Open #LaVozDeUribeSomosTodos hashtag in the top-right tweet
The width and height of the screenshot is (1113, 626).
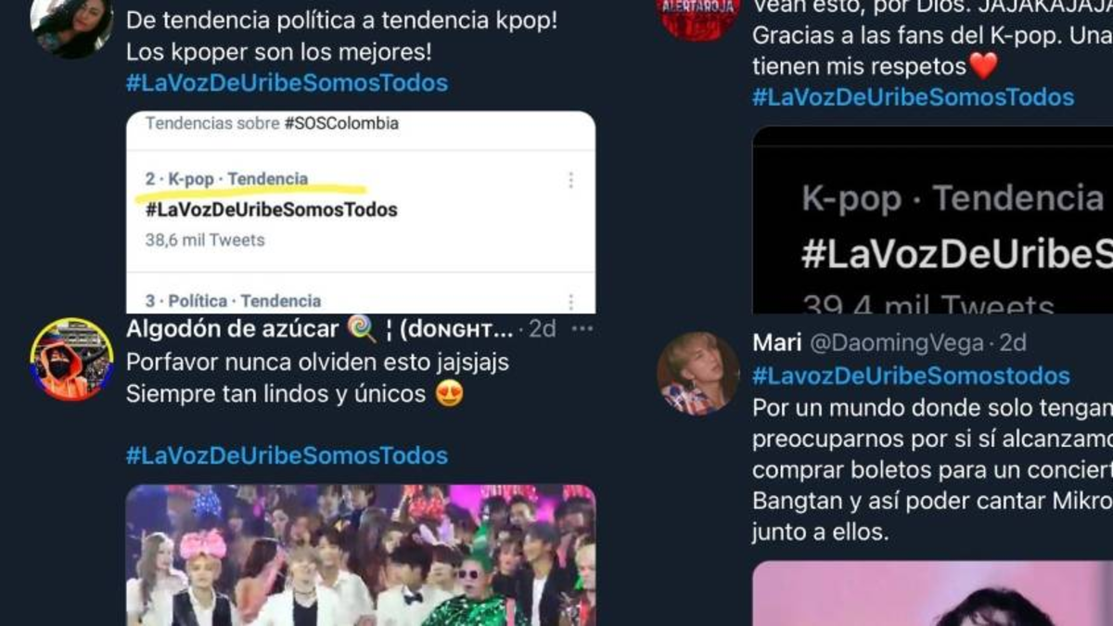tap(913, 97)
